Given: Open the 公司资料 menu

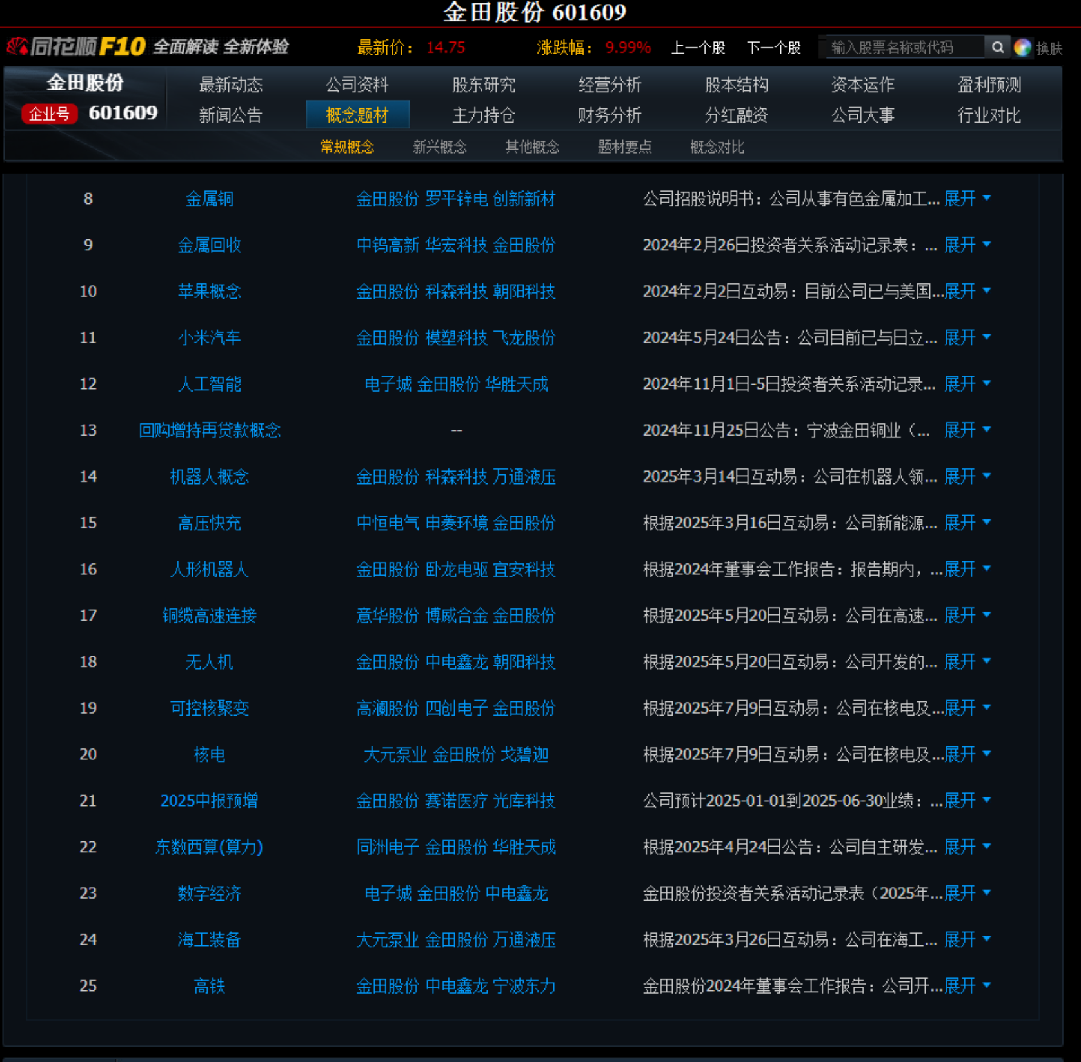Looking at the screenshot, I should 357,85.
